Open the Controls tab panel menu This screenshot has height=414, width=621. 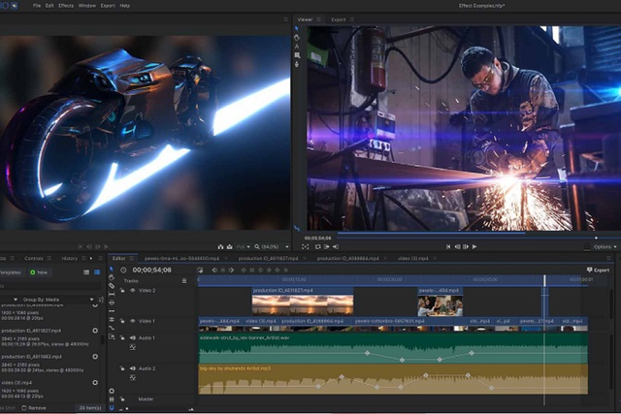pyautogui.click(x=49, y=258)
